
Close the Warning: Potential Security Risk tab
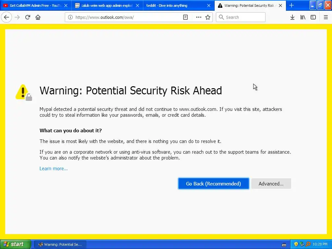(x=280, y=6)
